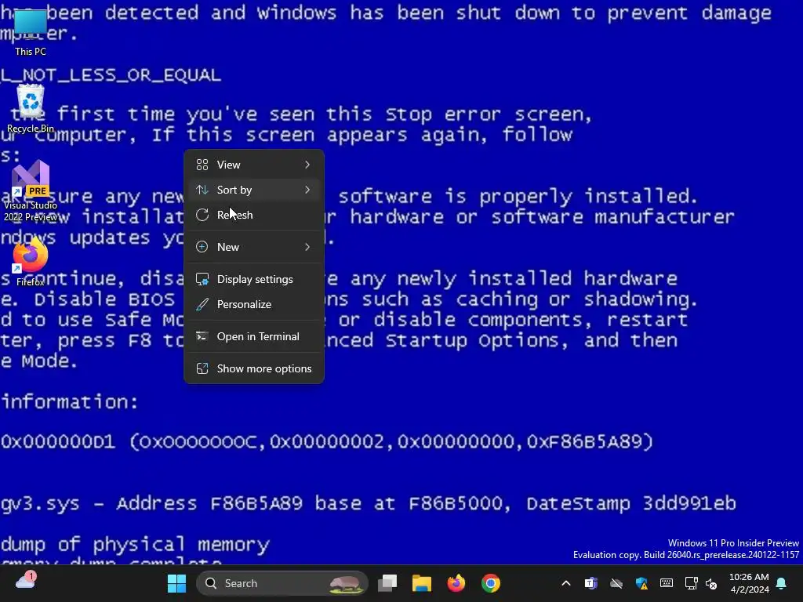Click the Show more options icon
The height and width of the screenshot is (602, 803).
coord(202,368)
